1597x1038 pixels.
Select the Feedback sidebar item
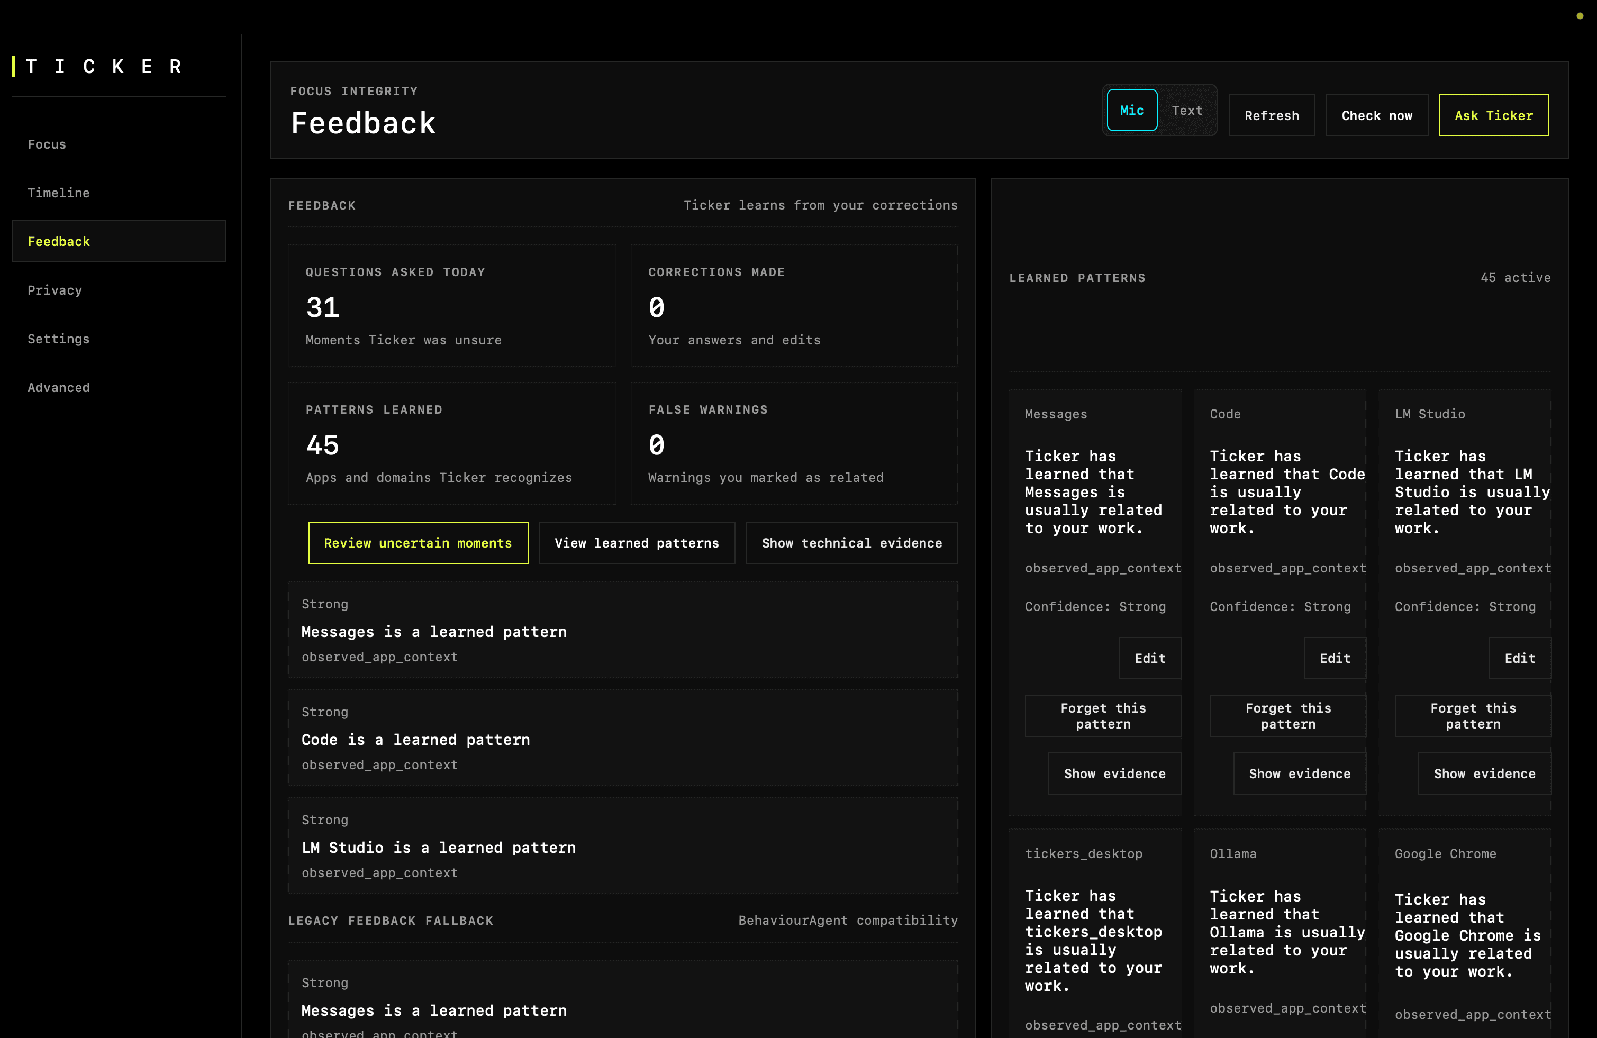119,241
